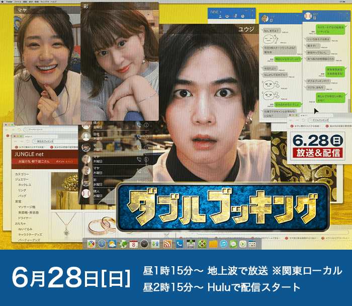The image size is (352, 306).
Task: Select リング under jewelry category
Action: (x=23, y=191)
